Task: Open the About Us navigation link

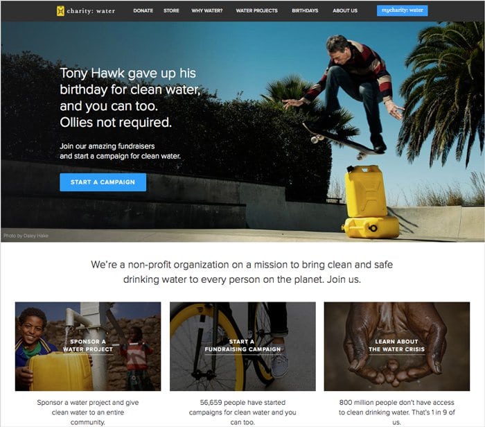Action: [345, 10]
